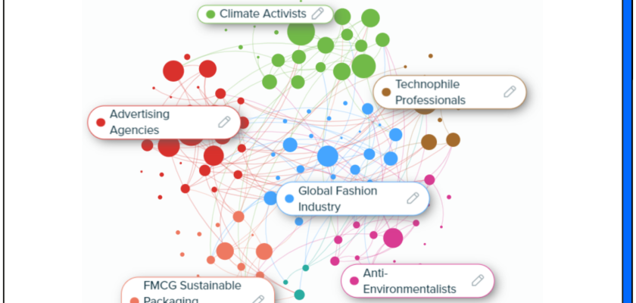Edit the Climate Activists label with pencil icon

(x=318, y=14)
